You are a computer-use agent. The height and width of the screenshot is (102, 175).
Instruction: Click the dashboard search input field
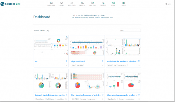tap(130, 30)
